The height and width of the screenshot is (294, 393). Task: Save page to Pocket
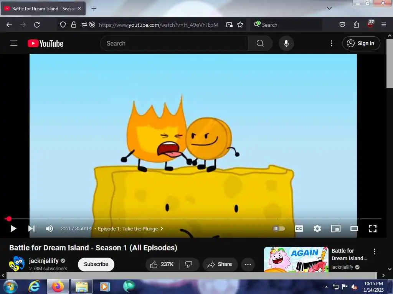click(x=342, y=24)
